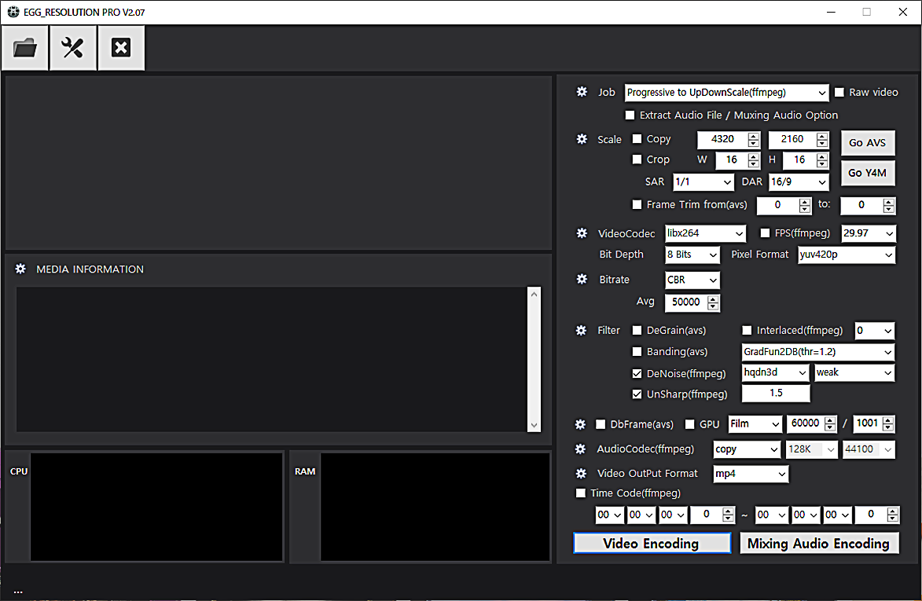Toggle the GPU checkbox
Screen dimensions: 922x601
(690, 424)
